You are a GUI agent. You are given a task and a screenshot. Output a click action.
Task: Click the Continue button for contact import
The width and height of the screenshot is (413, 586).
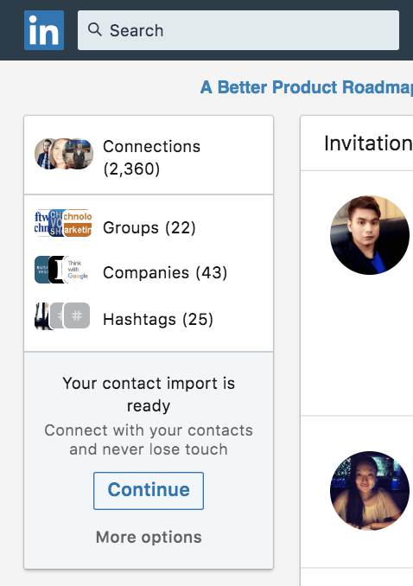[x=149, y=491]
